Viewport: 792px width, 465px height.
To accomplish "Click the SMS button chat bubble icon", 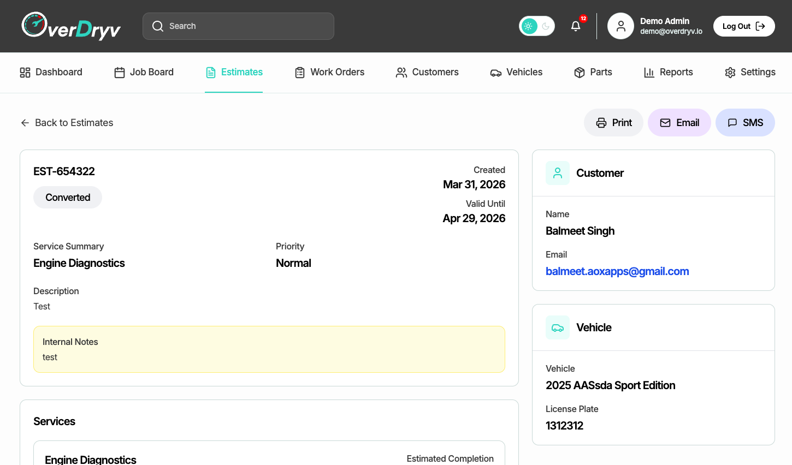I will [x=732, y=123].
